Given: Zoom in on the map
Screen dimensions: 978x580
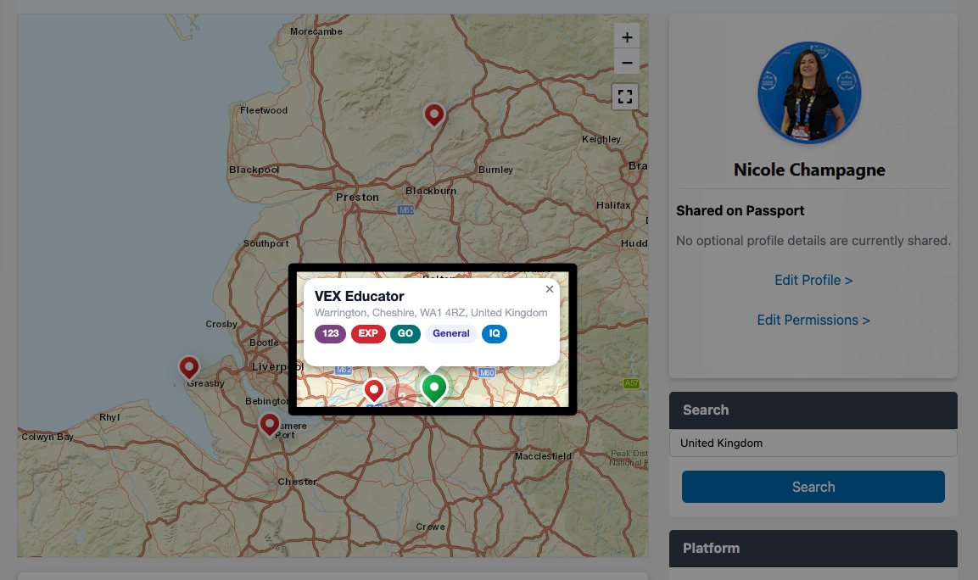Looking at the screenshot, I should click(627, 37).
